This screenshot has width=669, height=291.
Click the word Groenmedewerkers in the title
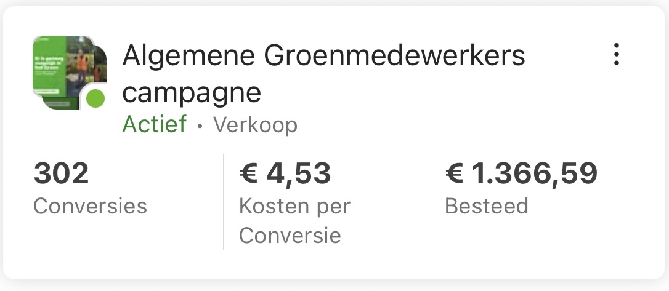394,56
